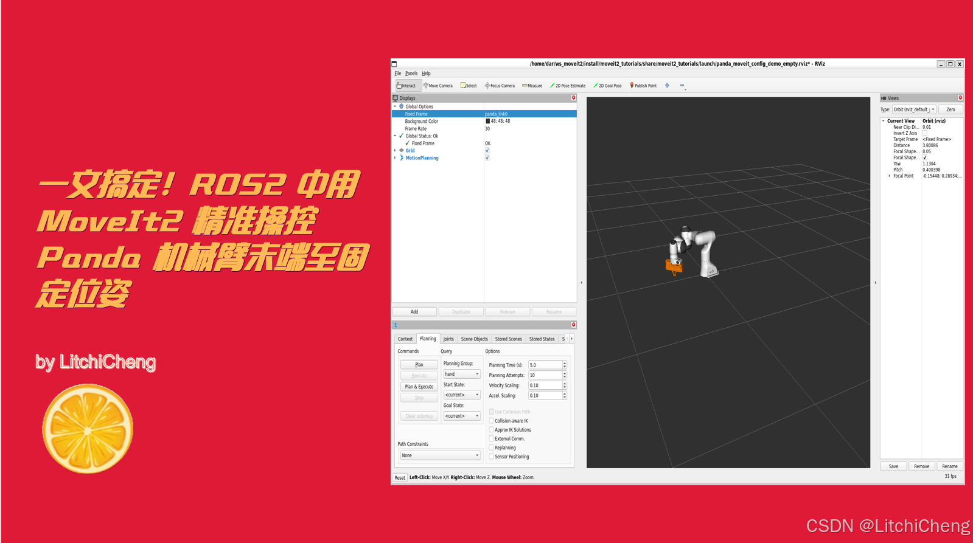Expand the MotionPlanning display node
This screenshot has width=973, height=543.
(395, 157)
